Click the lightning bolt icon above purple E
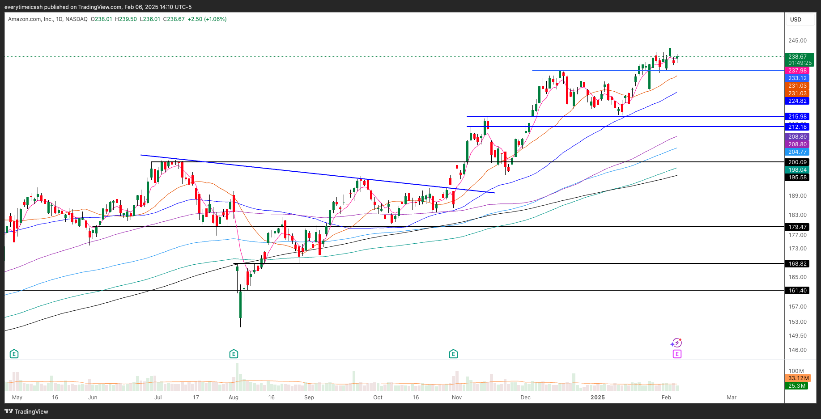The image size is (821, 419). click(x=676, y=343)
